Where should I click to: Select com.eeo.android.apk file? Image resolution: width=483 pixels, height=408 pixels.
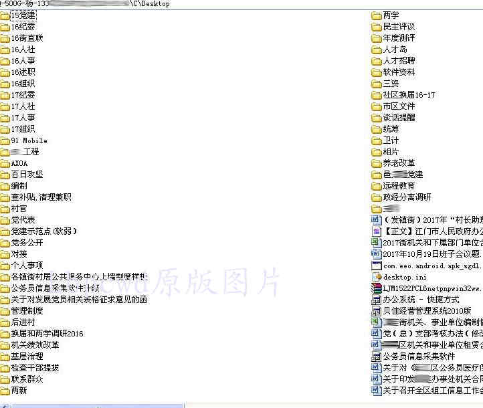(x=431, y=266)
